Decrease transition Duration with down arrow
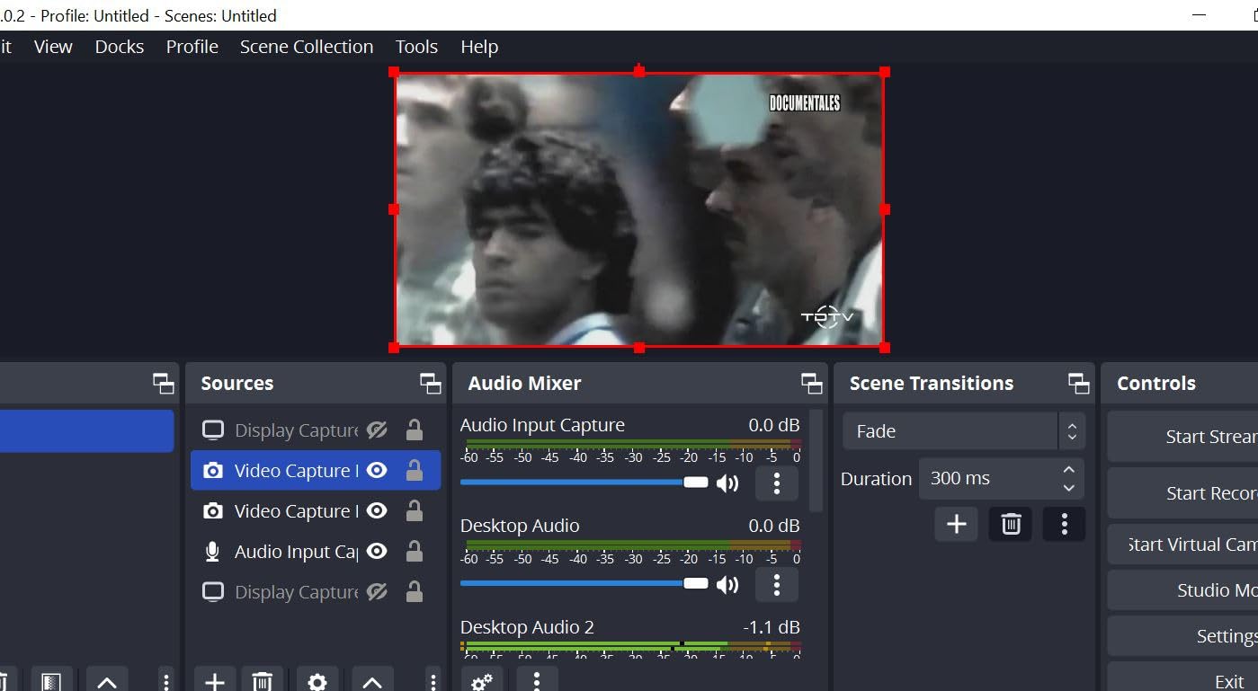1258x691 pixels. (x=1068, y=488)
